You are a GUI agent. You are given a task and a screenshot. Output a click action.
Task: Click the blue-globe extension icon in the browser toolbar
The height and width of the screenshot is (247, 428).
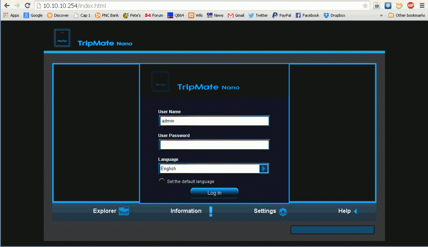coord(377,5)
